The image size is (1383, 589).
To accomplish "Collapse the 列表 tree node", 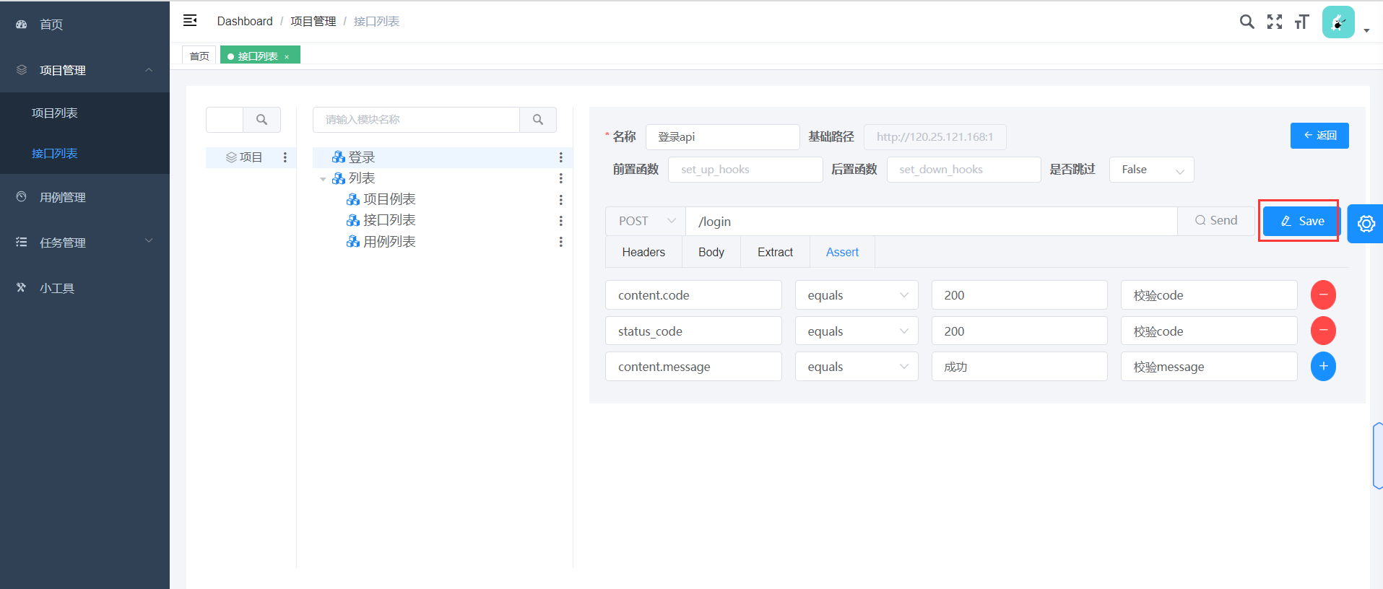I will (323, 179).
